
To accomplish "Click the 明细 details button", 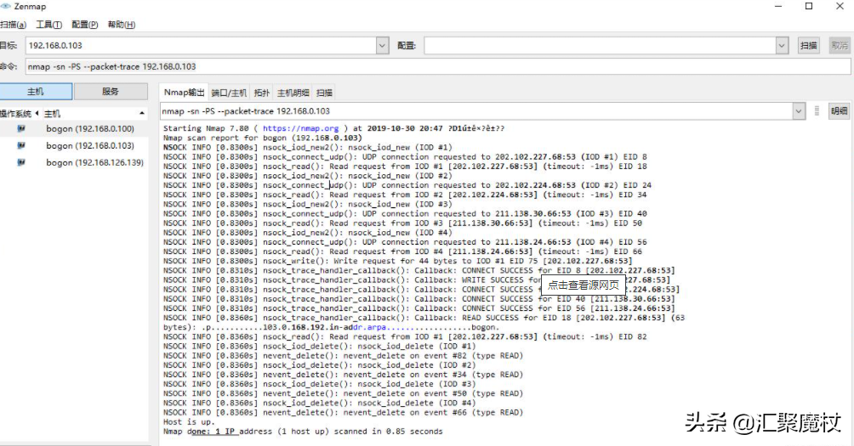I will pos(840,111).
